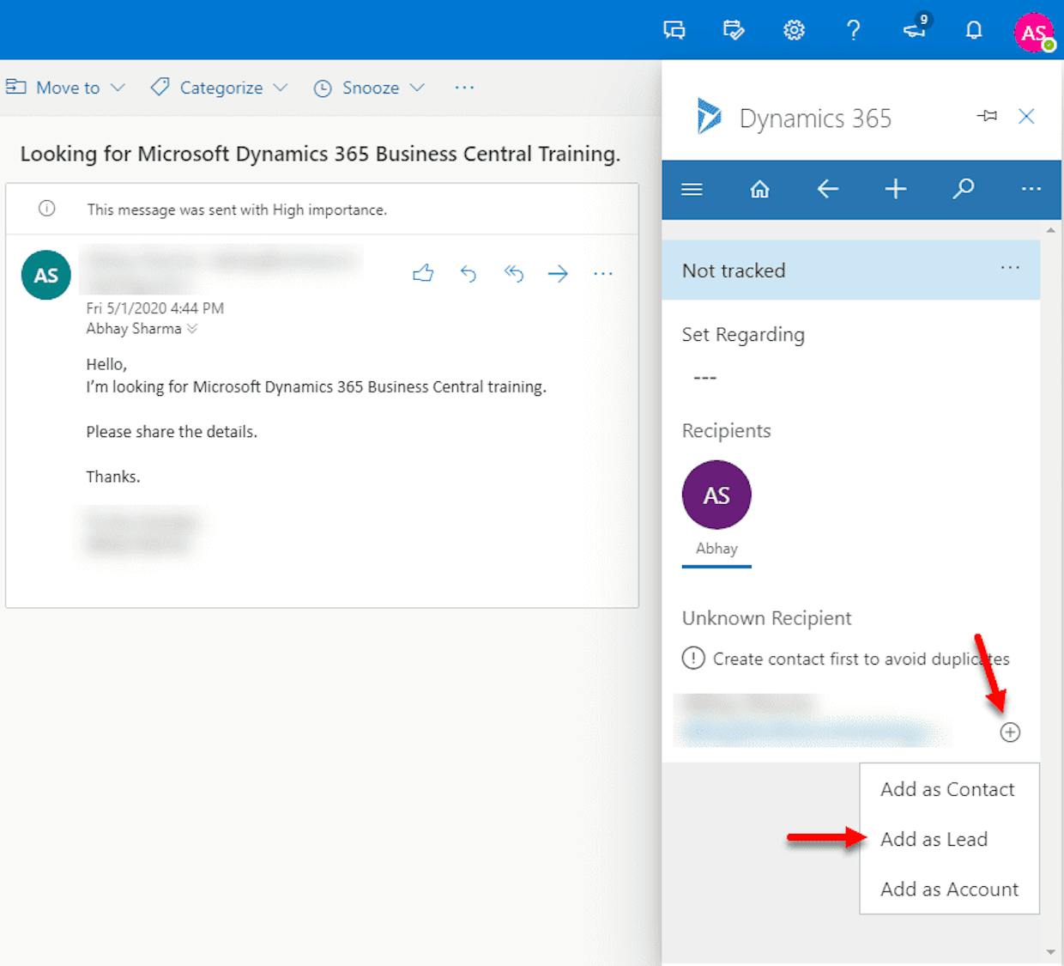Like this email with thumbs up

(x=423, y=274)
